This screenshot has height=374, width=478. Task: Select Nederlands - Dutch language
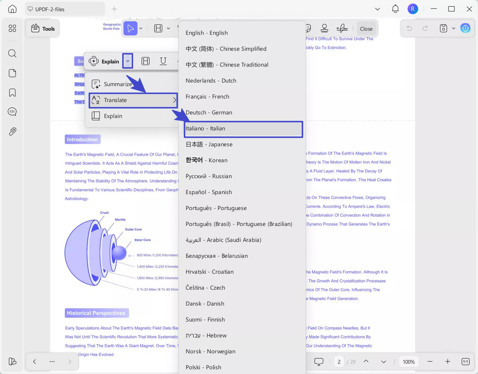(242, 81)
